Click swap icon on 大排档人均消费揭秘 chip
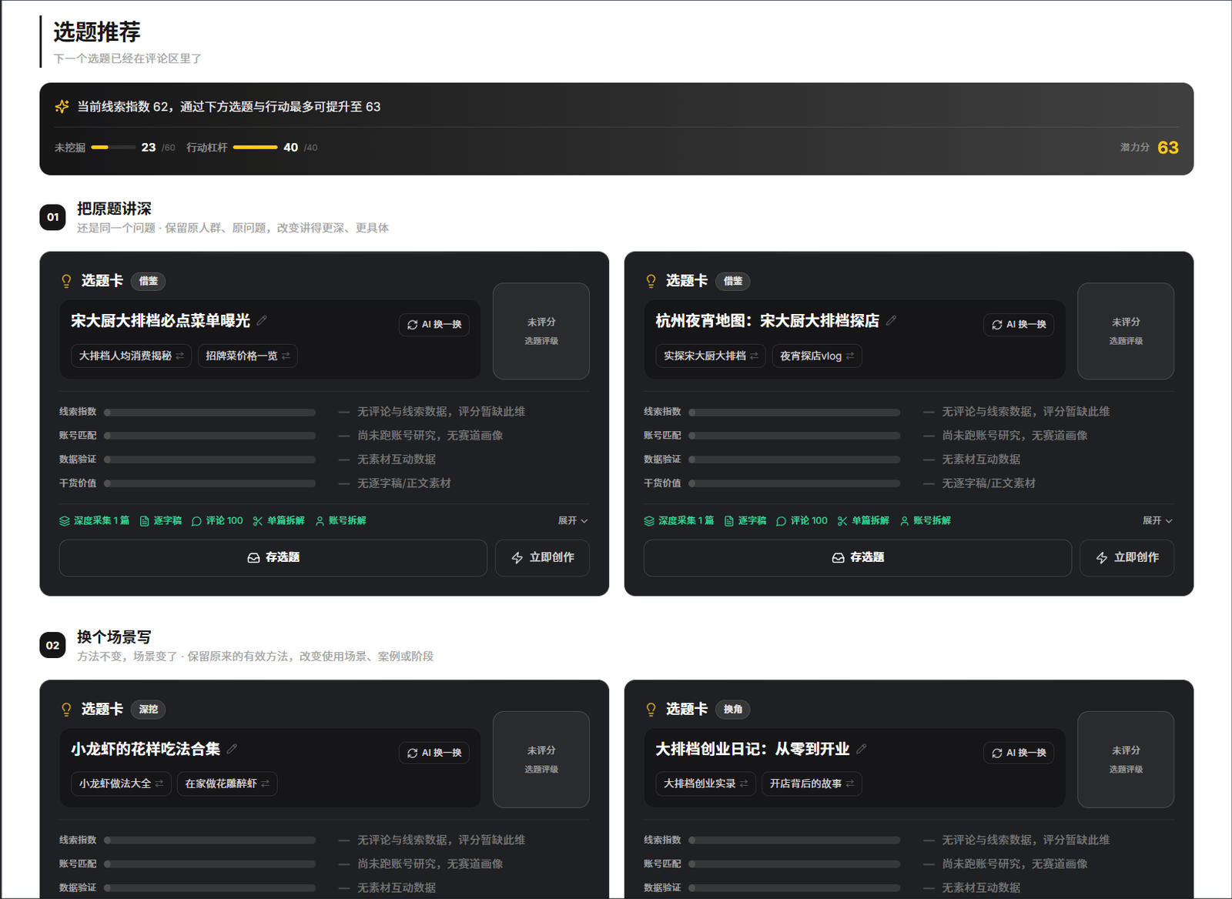 pos(179,356)
